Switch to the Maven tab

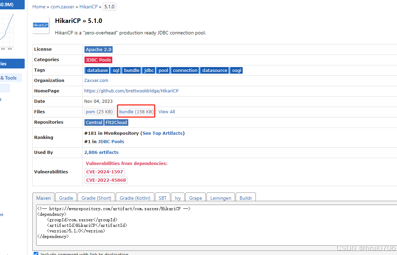click(43, 198)
